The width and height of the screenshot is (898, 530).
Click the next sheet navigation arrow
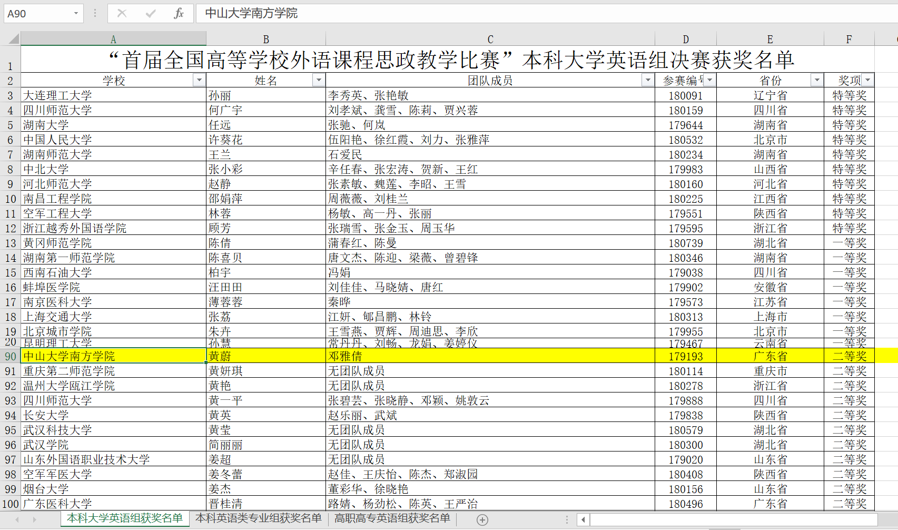pyautogui.click(x=35, y=520)
